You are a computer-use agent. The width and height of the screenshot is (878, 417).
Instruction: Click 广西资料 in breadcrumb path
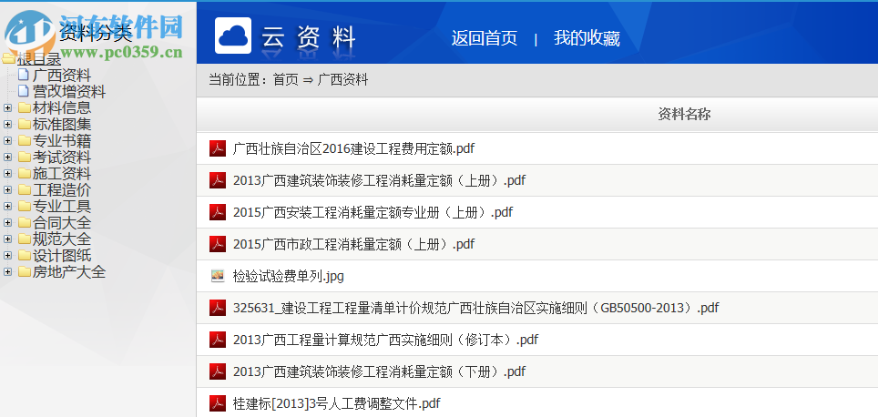(x=343, y=80)
